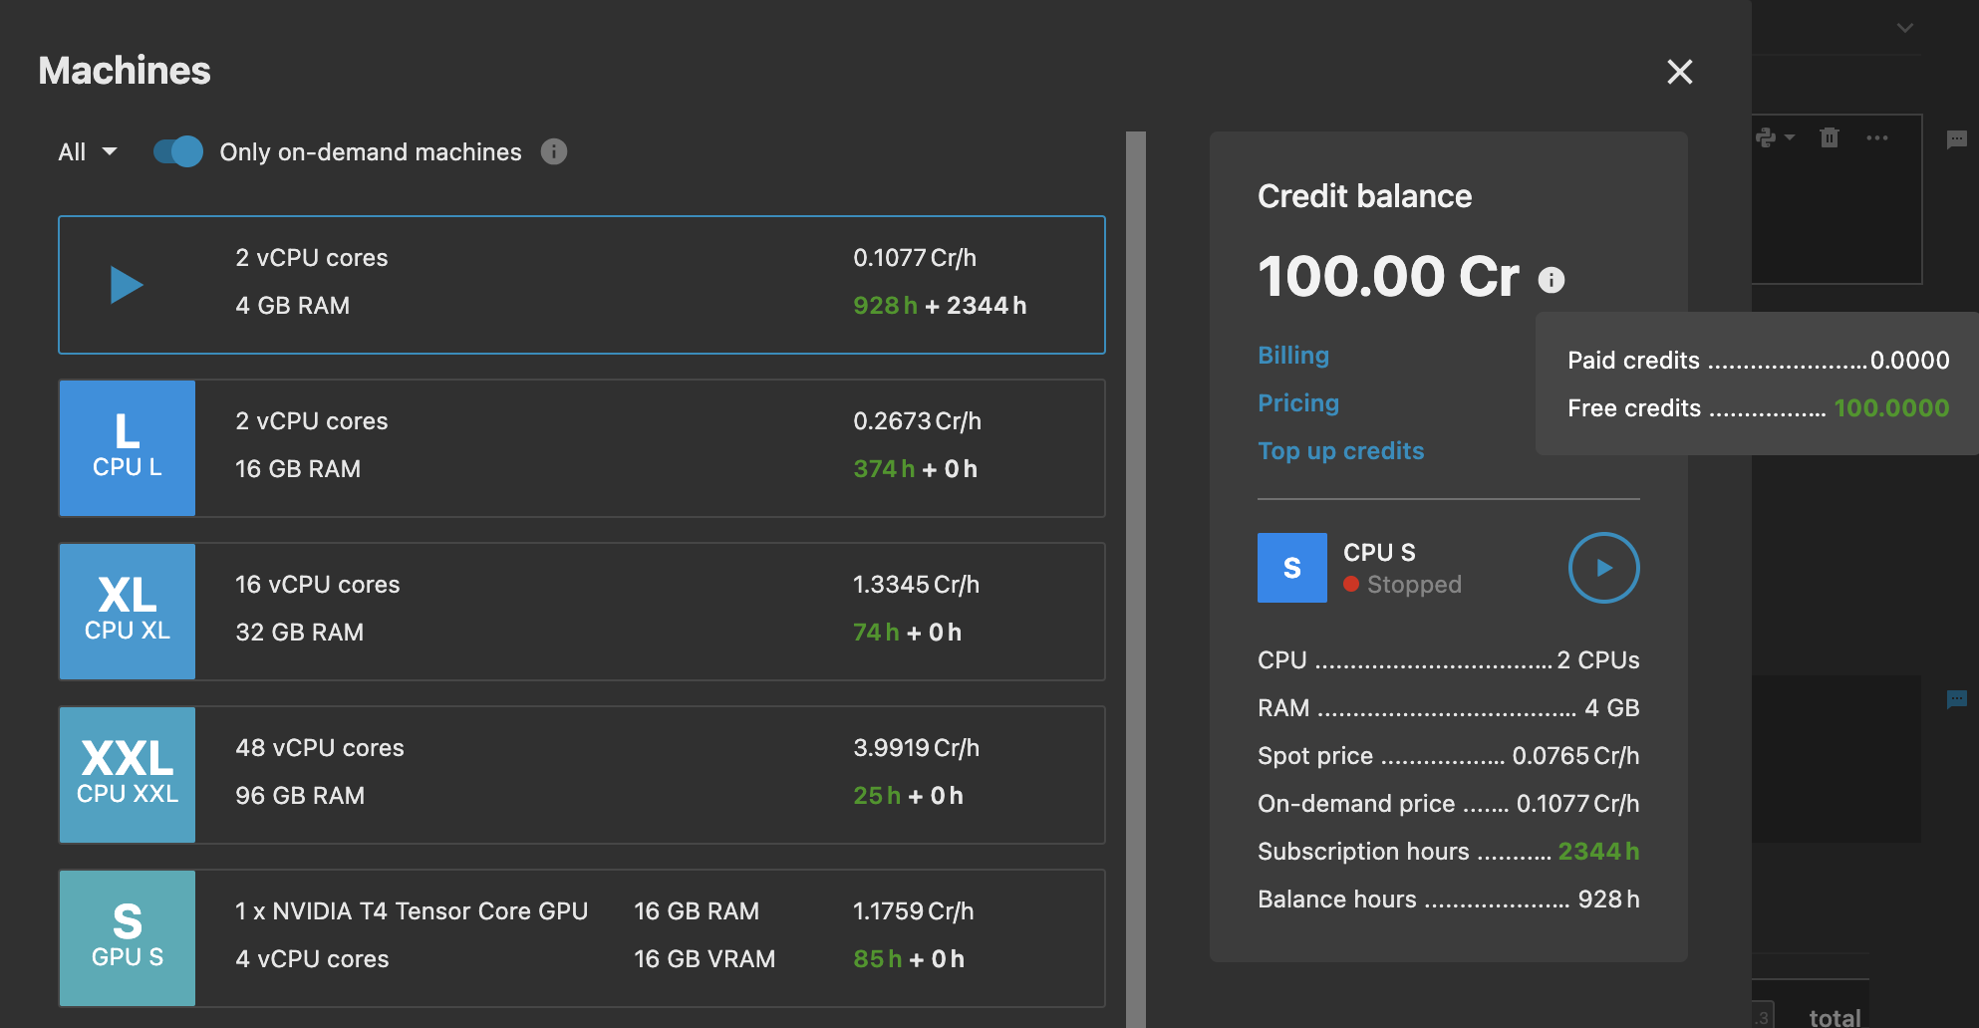Select the 2 vCPU 4 GB RAM machine row
This screenshot has height=1028, width=1979.
point(582,284)
